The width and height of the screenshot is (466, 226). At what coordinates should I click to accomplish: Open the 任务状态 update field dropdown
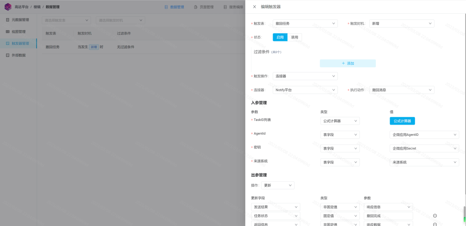point(275,216)
